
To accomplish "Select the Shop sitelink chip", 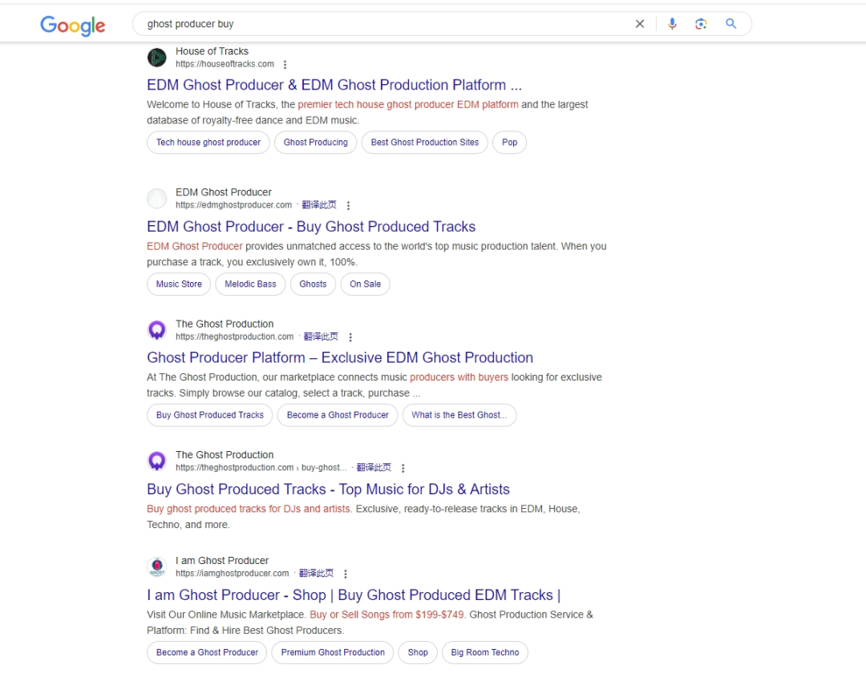I will tap(418, 652).
